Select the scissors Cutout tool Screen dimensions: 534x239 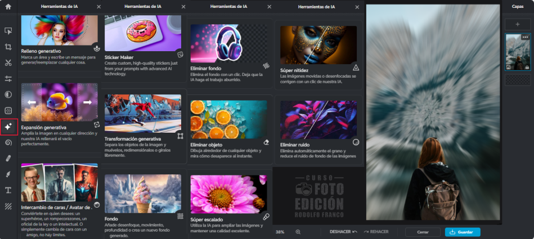(x=8, y=62)
